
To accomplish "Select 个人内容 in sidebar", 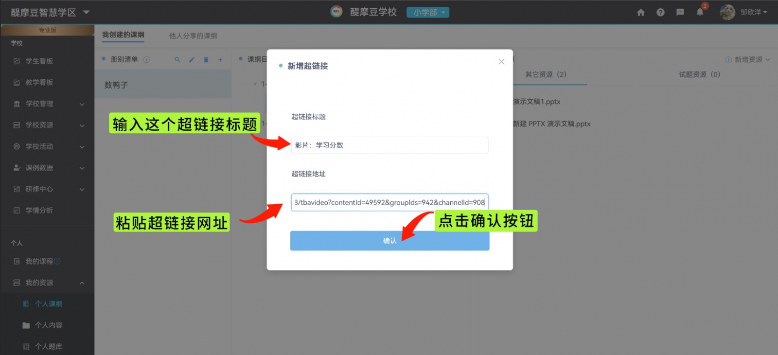I will pos(48,325).
